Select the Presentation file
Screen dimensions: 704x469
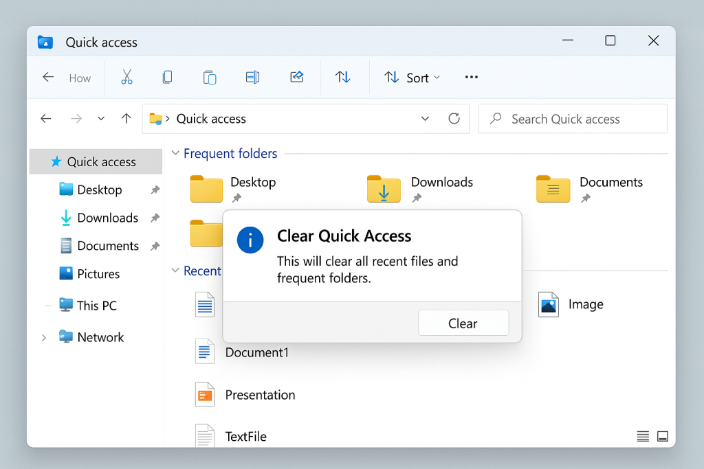tap(245, 395)
